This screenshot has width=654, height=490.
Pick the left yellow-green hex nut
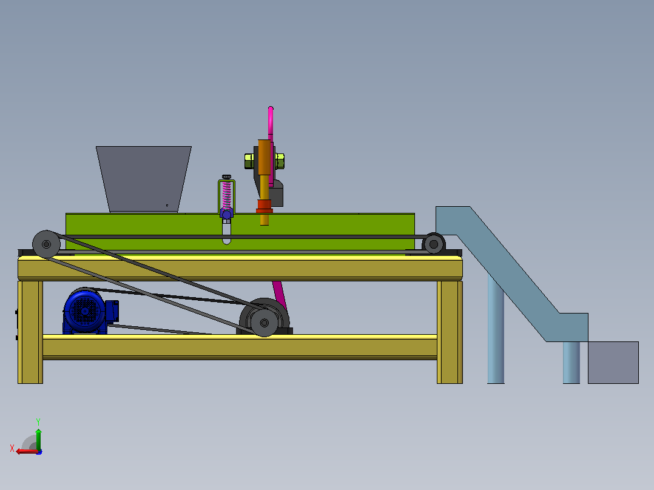click(x=249, y=161)
